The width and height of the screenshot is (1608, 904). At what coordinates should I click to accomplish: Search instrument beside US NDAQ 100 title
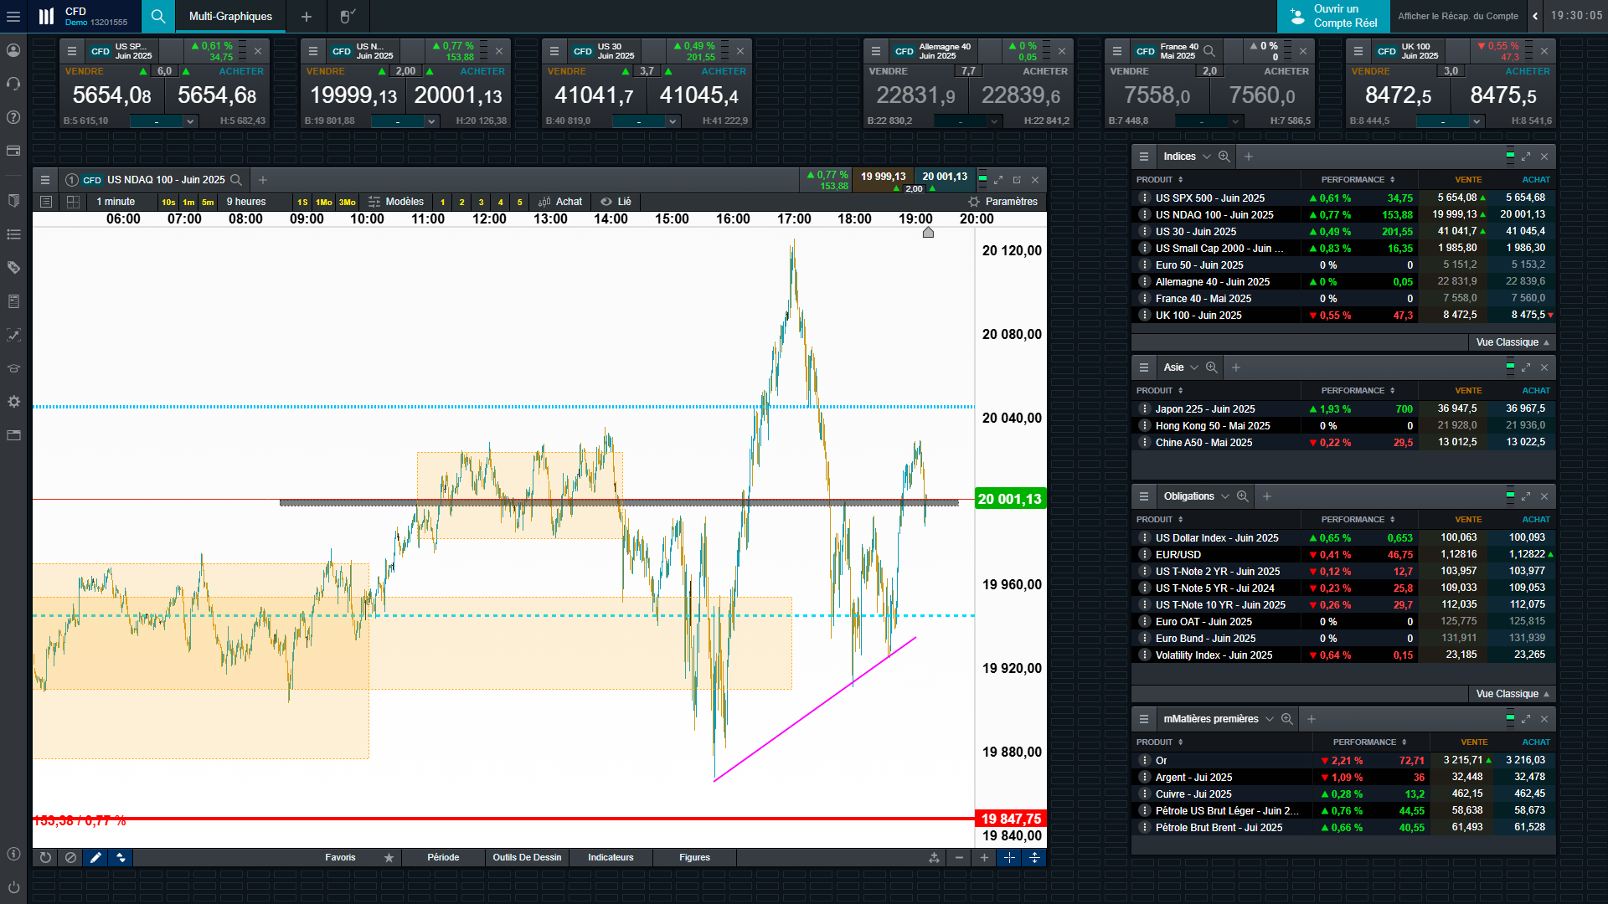[236, 180]
